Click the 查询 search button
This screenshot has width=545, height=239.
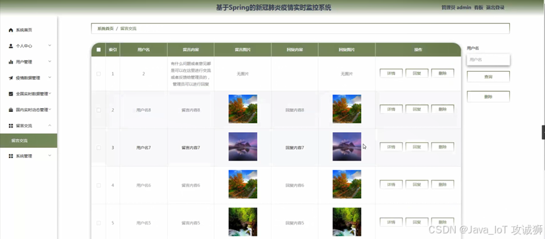tap(488, 77)
